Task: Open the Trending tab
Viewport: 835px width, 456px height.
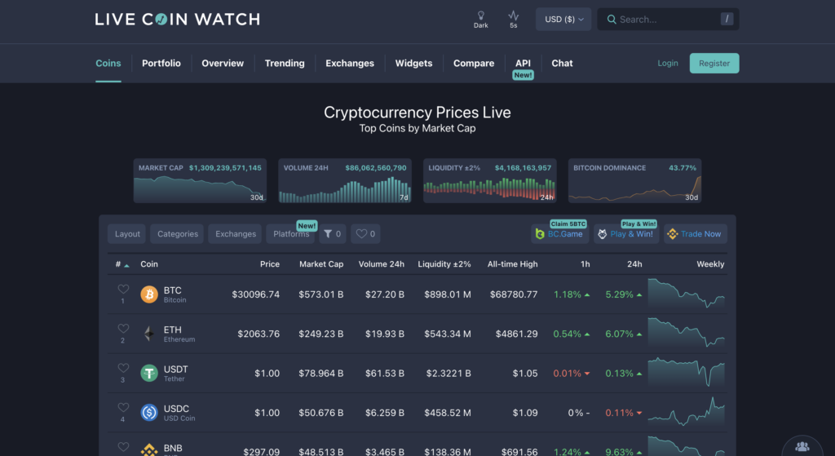Action: [285, 64]
